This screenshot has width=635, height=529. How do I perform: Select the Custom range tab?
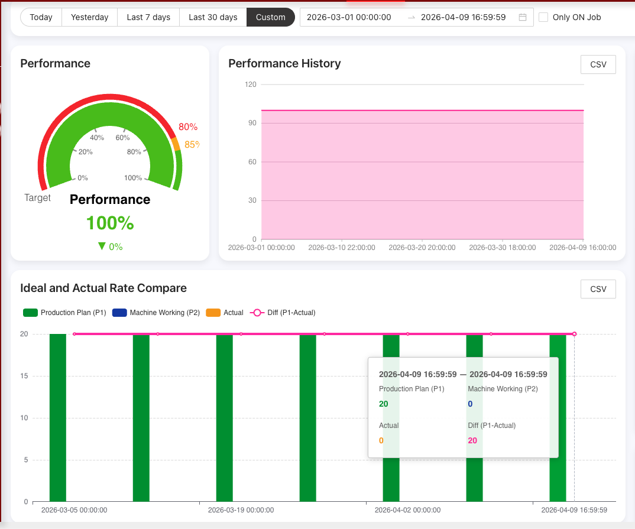point(270,17)
